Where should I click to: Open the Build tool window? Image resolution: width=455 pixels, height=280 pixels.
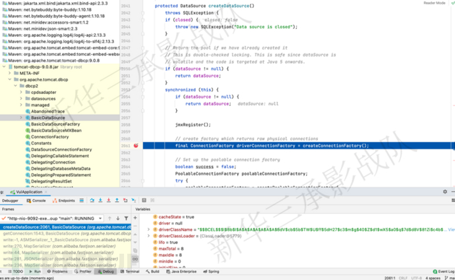point(153,271)
